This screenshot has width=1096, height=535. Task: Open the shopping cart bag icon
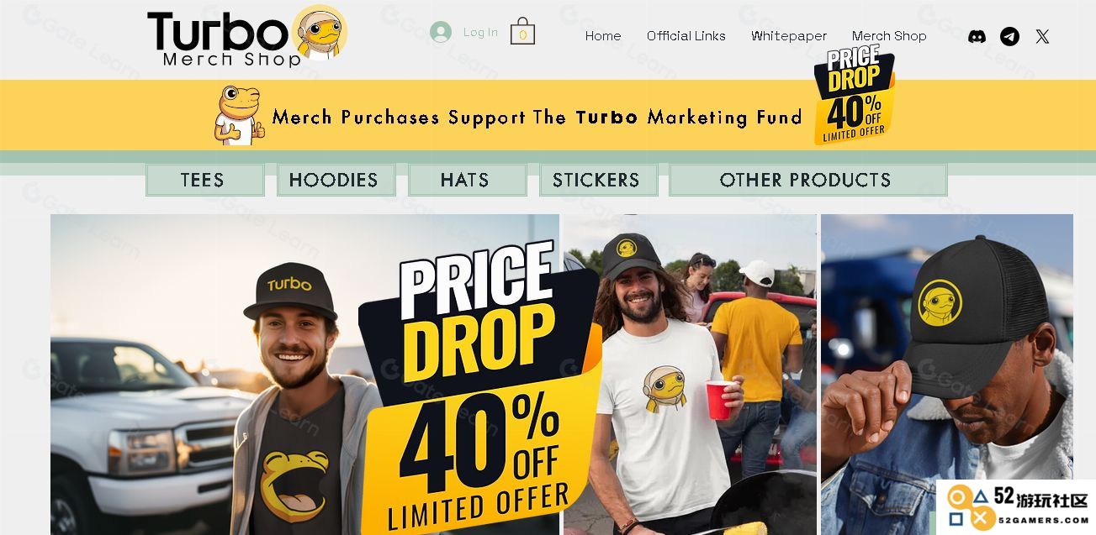coord(522,32)
